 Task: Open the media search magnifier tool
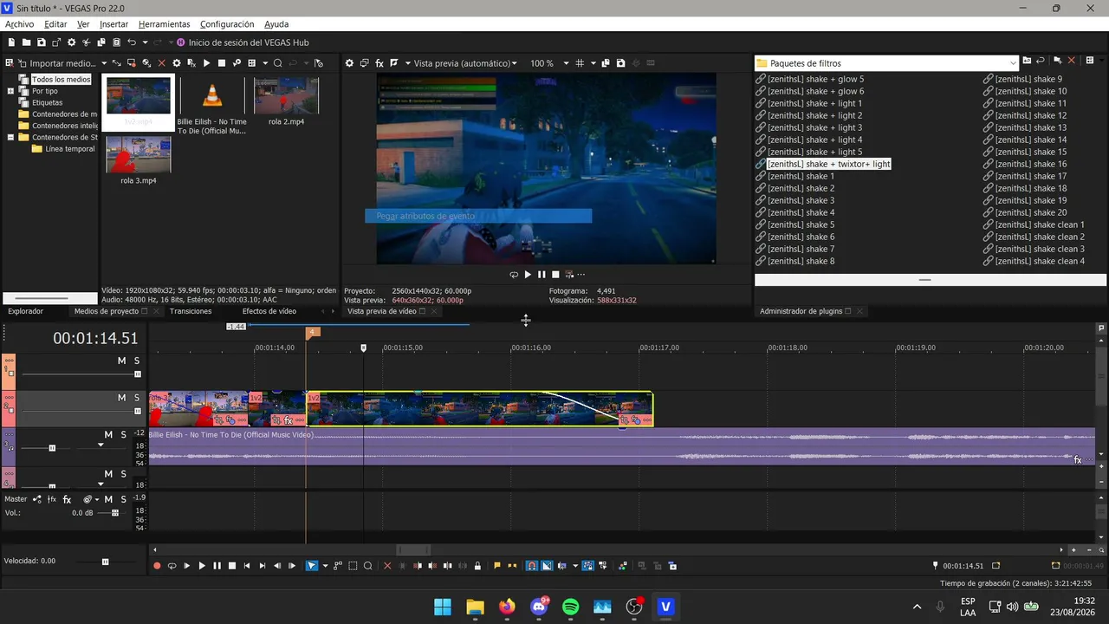click(x=277, y=63)
